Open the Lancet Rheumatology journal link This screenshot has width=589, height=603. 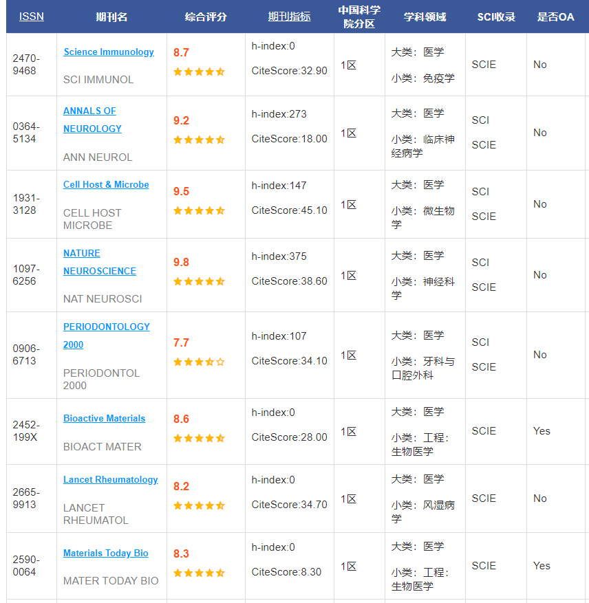coord(111,479)
